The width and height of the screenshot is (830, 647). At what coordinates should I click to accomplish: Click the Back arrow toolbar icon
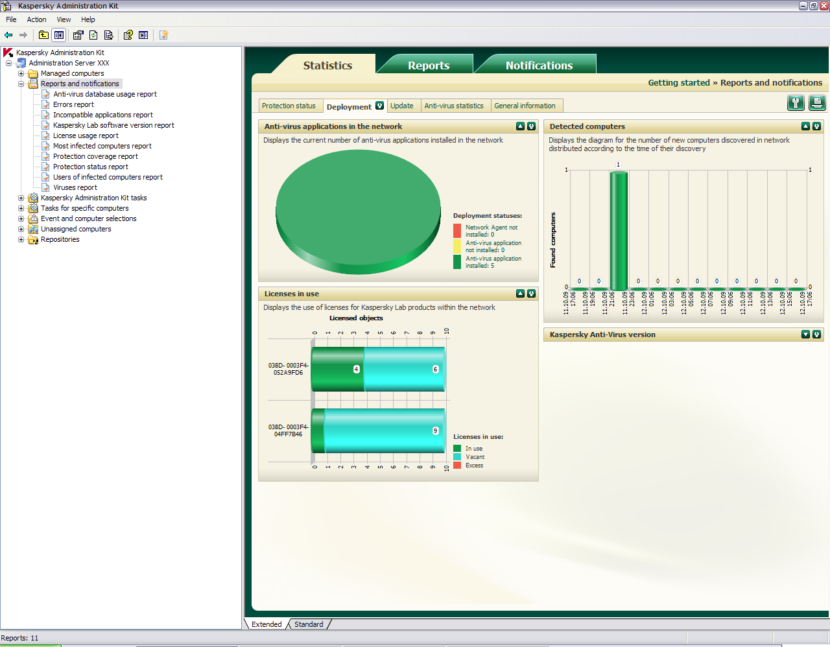click(8, 35)
